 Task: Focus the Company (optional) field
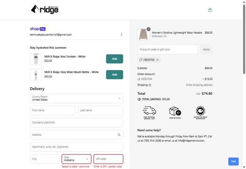coord(76,123)
